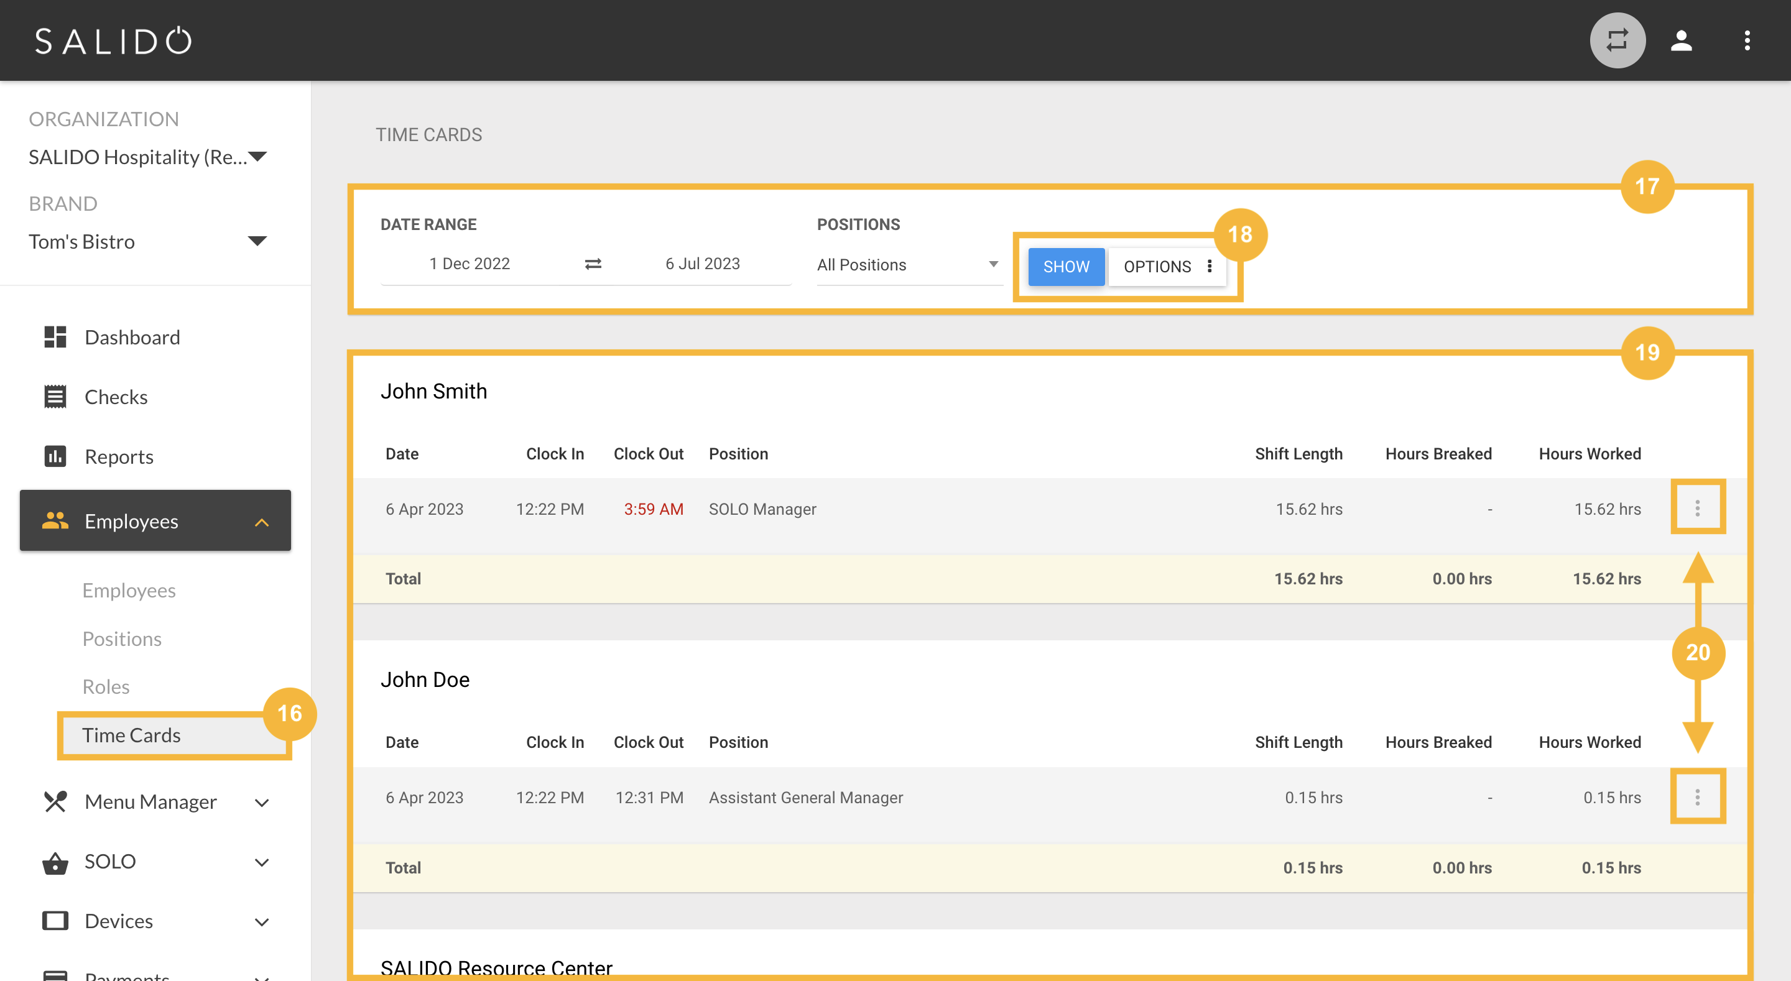Click the Checks receipt icon

(55, 397)
